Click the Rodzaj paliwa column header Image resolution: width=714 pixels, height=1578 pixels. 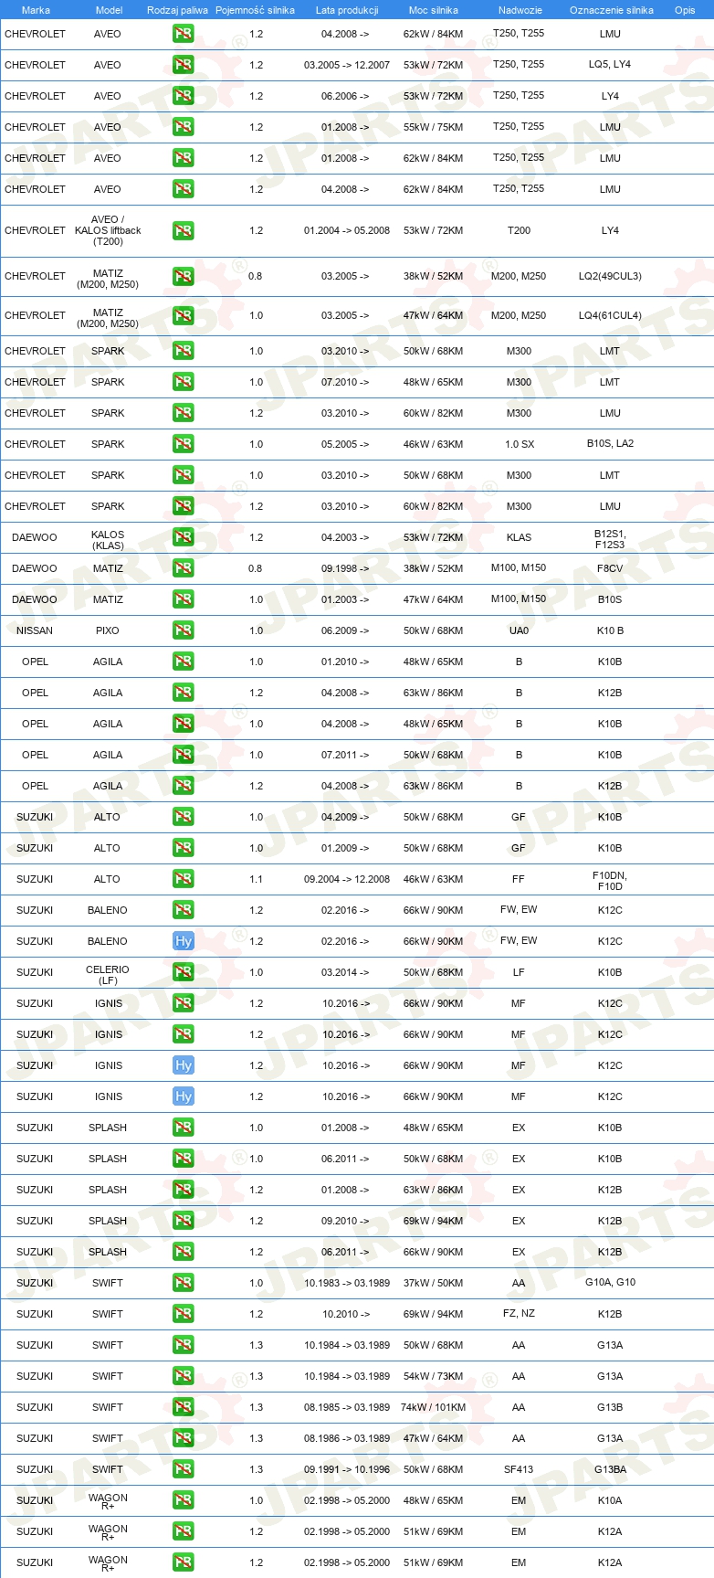tap(177, 10)
